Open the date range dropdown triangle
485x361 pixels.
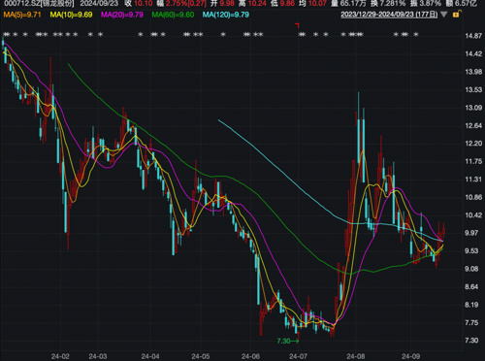click(x=443, y=15)
